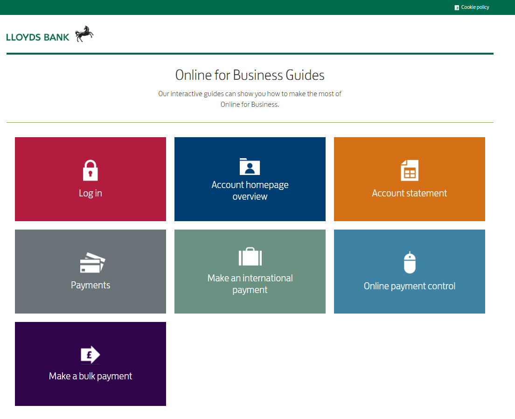The image size is (515, 419).
Task: Click the 'Our interactive guides' description text
Action: coord(250,99)
